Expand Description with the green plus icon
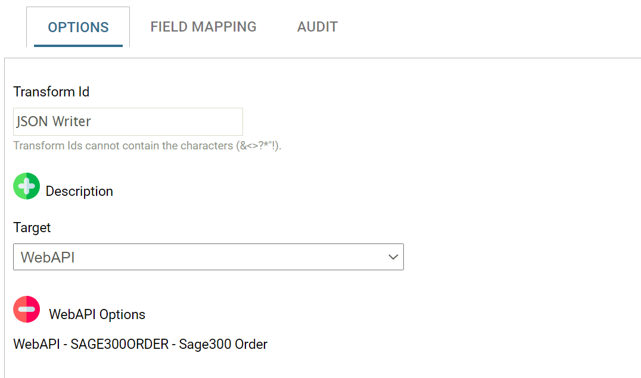 click(26, 186)
